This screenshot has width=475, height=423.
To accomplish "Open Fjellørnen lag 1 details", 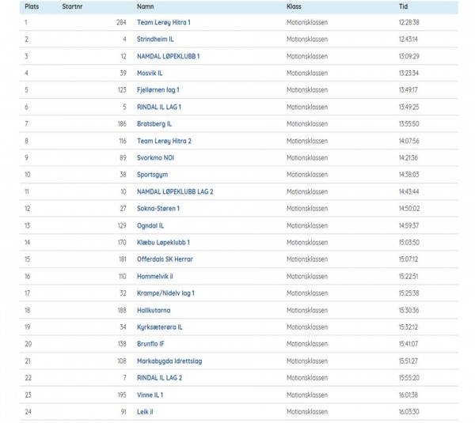I will pos(158,90).
